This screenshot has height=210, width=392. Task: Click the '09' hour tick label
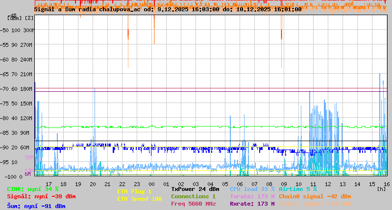click(284, 184)
